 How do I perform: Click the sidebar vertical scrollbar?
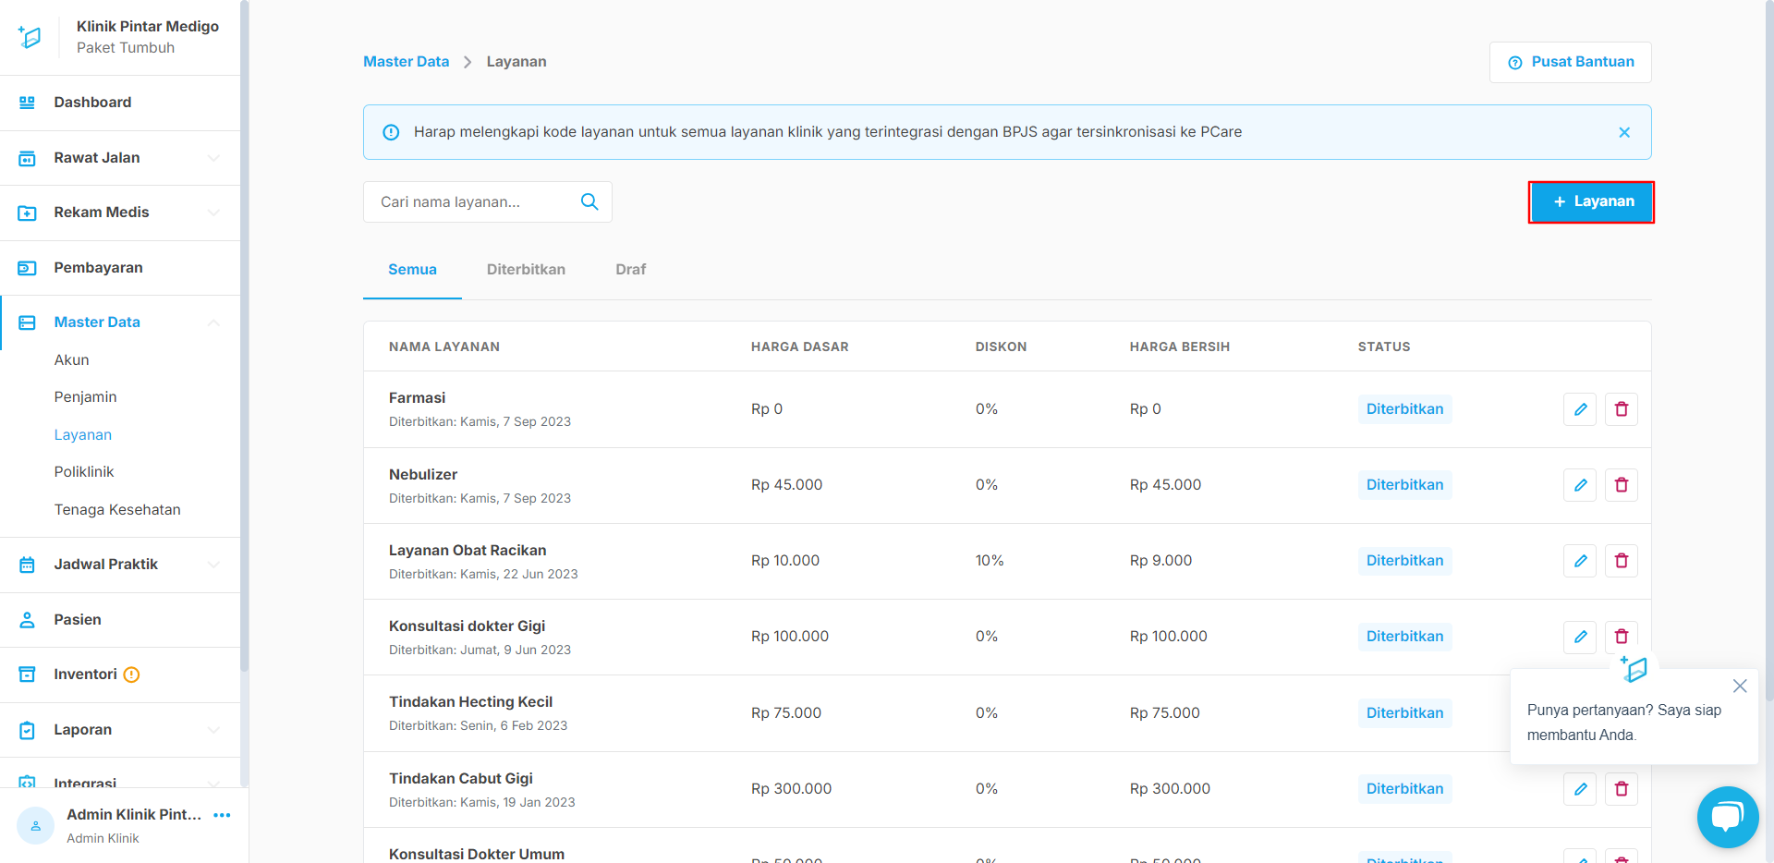tap(244, 335)
